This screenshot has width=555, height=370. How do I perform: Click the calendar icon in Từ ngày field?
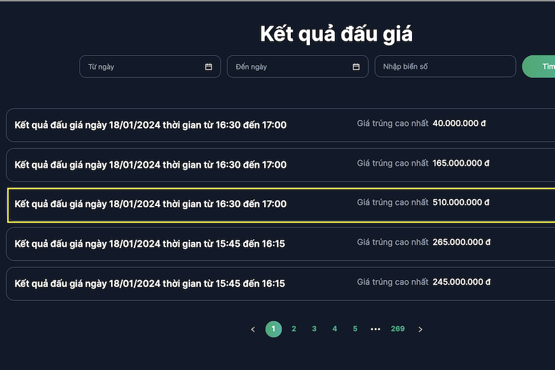(x=209, y=67)
